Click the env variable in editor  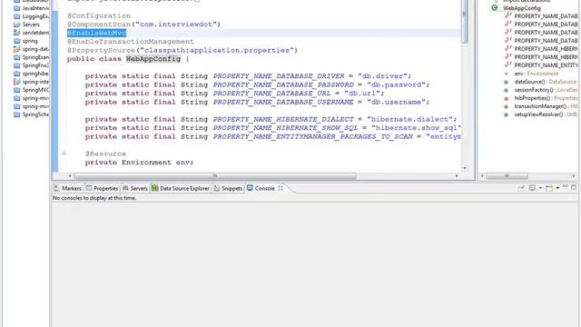click(x=182, y=162)
